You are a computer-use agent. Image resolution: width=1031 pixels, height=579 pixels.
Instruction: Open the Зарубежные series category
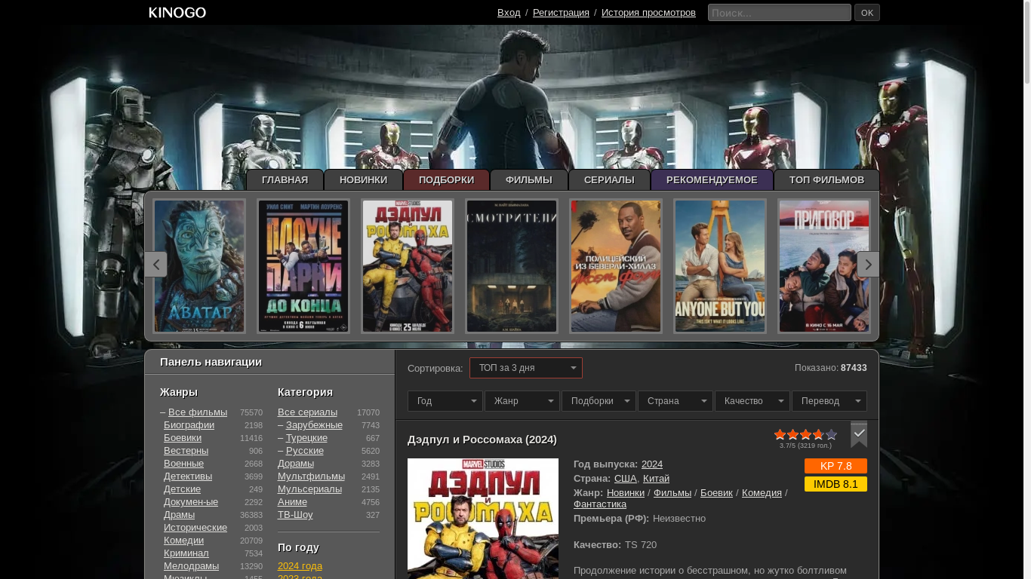[314, 425]
